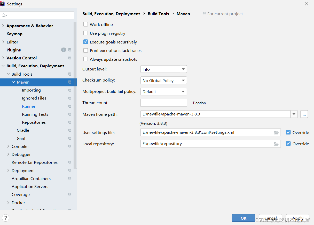Viewport: 314px width, 225px height.
Task: Select Ignored Files in tree
Action: [x=34, y=98]
